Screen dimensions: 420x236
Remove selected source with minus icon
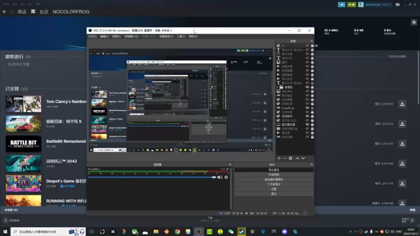click(285, 158)
